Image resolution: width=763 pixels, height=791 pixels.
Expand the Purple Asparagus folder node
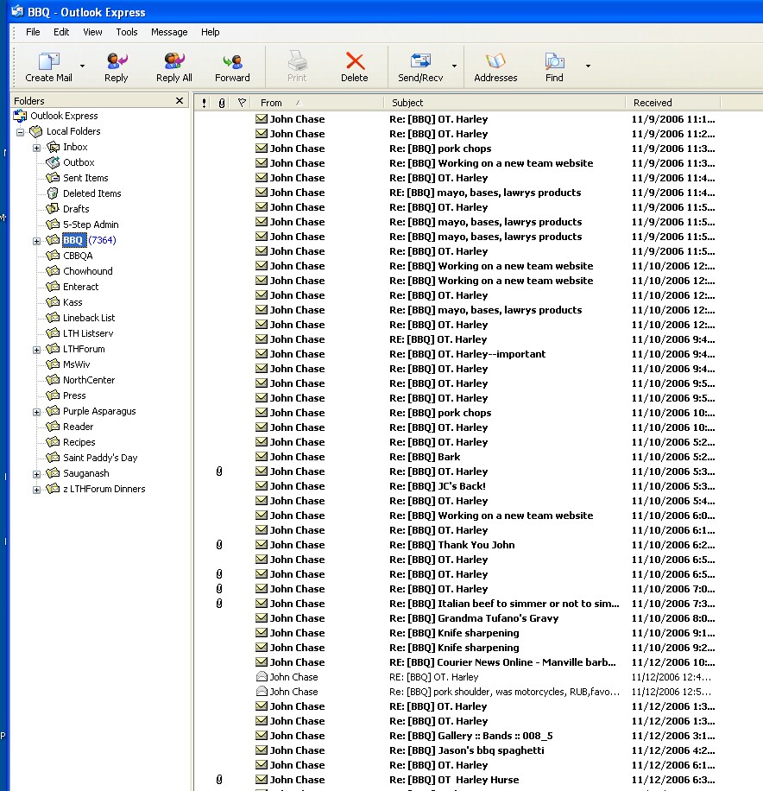click(37, 412)
